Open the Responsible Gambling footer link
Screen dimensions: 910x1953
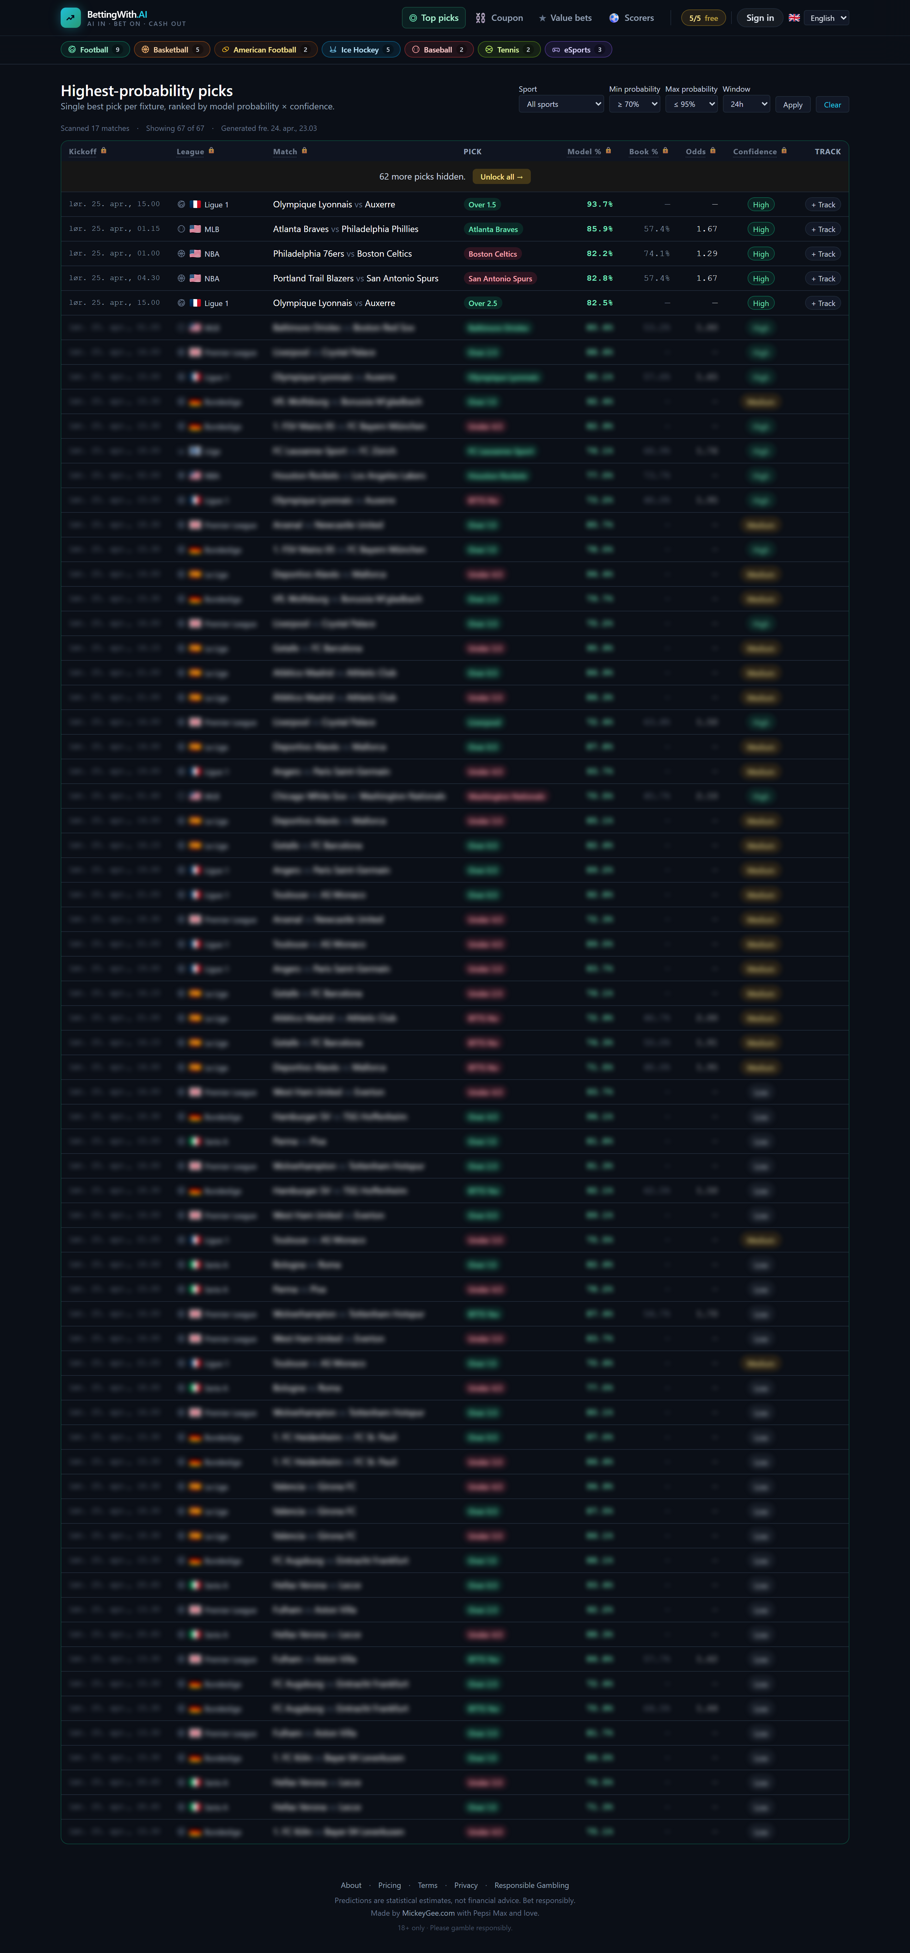tap(531, 1886)
